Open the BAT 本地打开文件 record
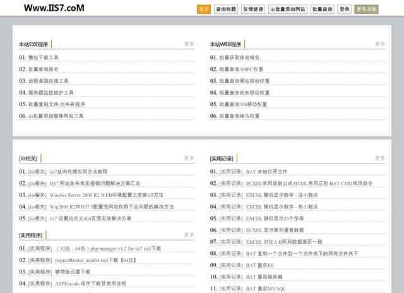404x293 pixels. [266, 172]
